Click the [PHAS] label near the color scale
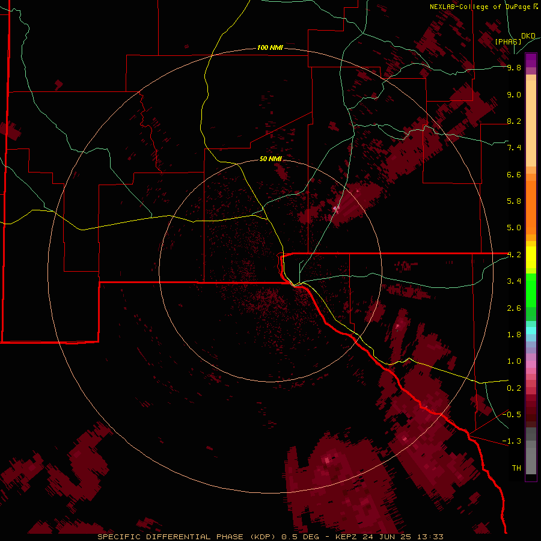The height and width of the screenshot is (541, 541). tap(508, 41)
